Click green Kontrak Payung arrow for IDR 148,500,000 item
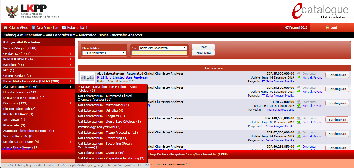This screenshot has width=354, height=168. click(x=299, y=122)
